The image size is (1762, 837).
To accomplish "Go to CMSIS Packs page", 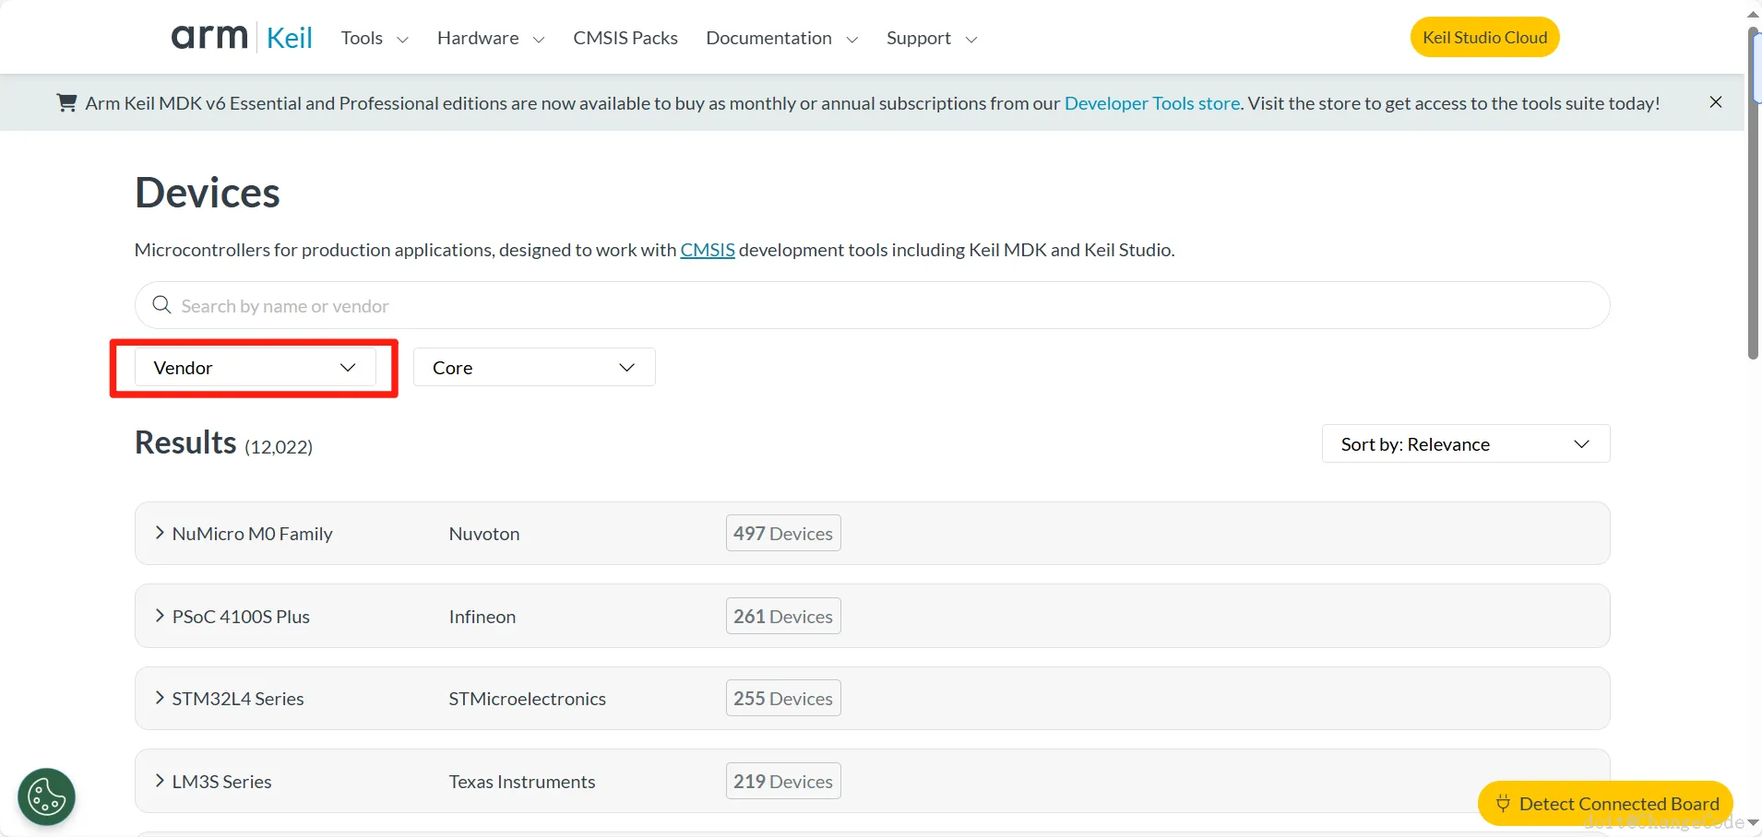I will point(625,38).
